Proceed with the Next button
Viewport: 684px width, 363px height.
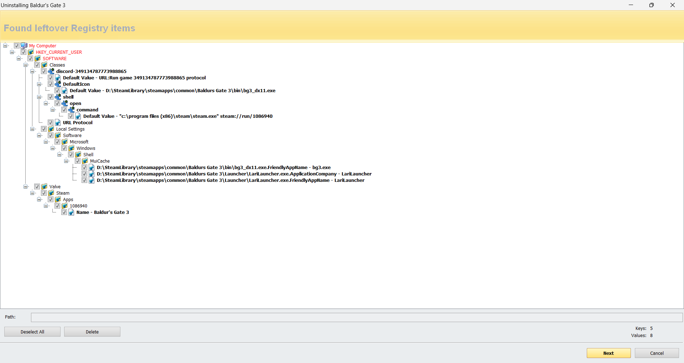[x=608, y=353]
